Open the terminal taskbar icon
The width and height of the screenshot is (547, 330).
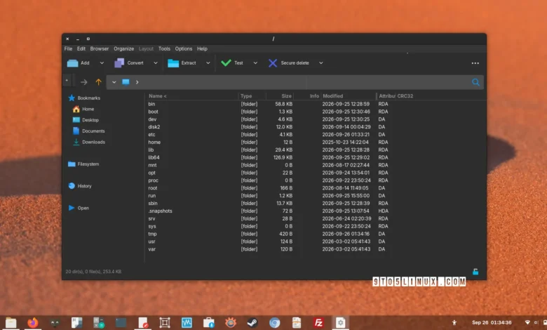(121, 323)
